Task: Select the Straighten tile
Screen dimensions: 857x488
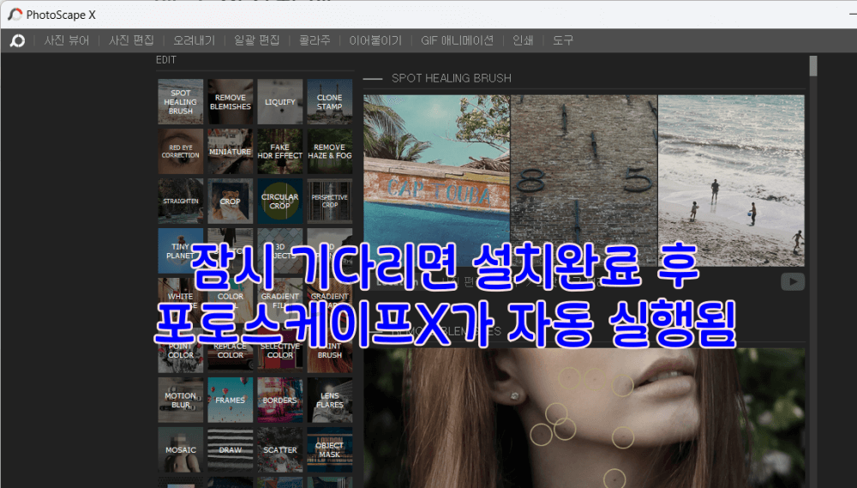Action: [x=180, y=202]
